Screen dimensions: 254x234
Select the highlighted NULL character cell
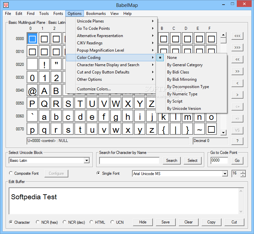click(32, 39)
